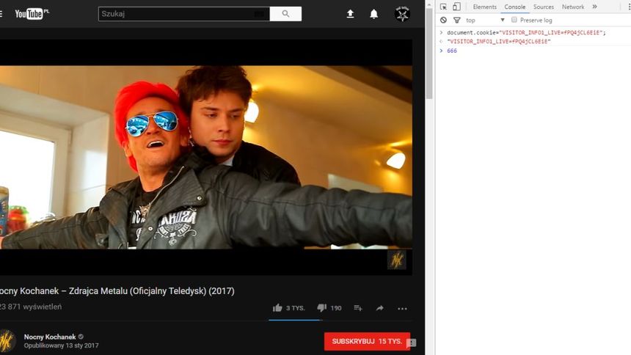
Task: Dislike the video with thumbs down
Action: 321,308
